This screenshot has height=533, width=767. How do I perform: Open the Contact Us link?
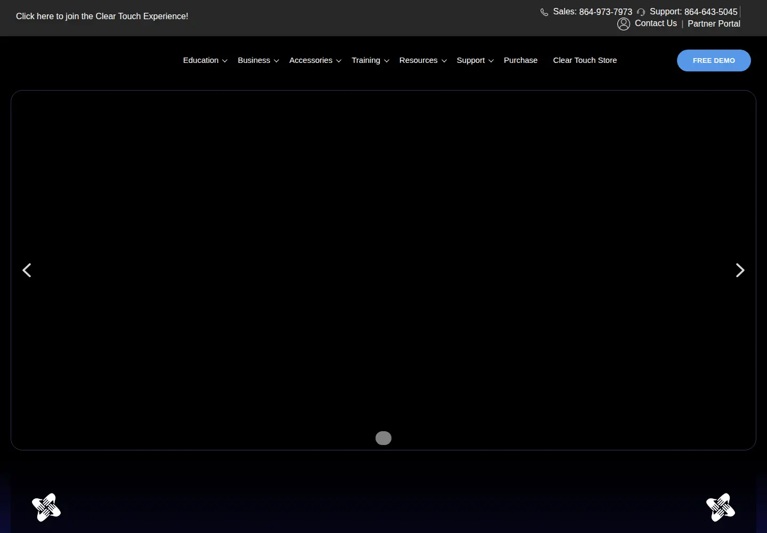pos(656,23)
